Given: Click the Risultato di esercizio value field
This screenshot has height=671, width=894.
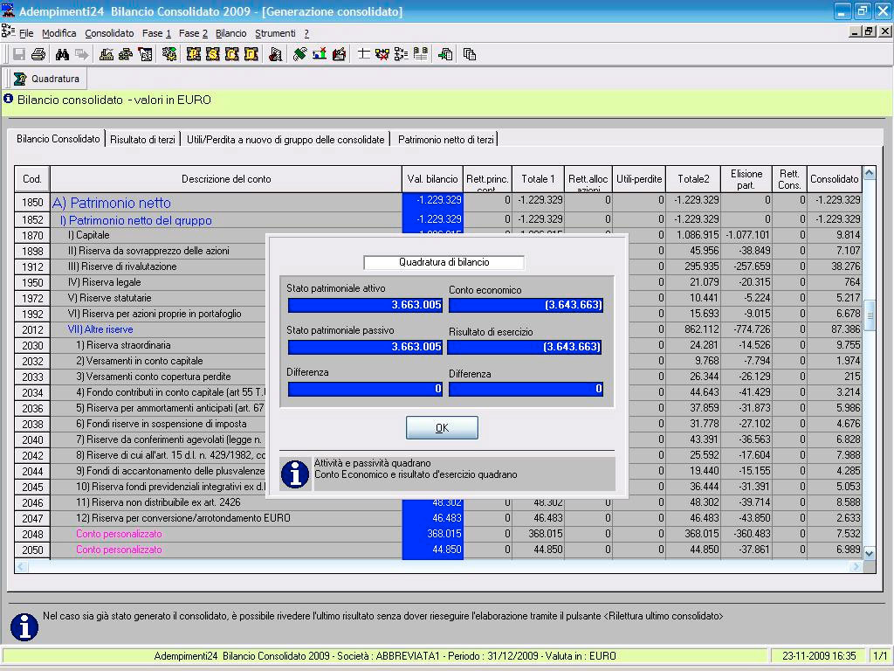Looking at the screenshot, I should pyautogui.click(x=525, y=347).
